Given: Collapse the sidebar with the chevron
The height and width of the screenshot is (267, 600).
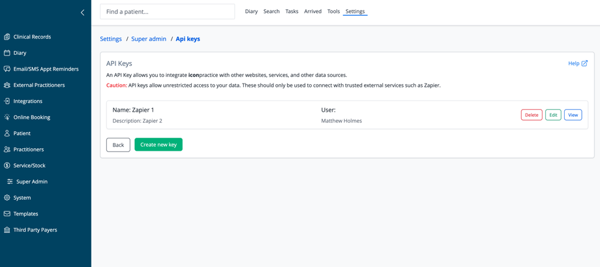Looking at the screenshot, I should (x=82, y=12).
